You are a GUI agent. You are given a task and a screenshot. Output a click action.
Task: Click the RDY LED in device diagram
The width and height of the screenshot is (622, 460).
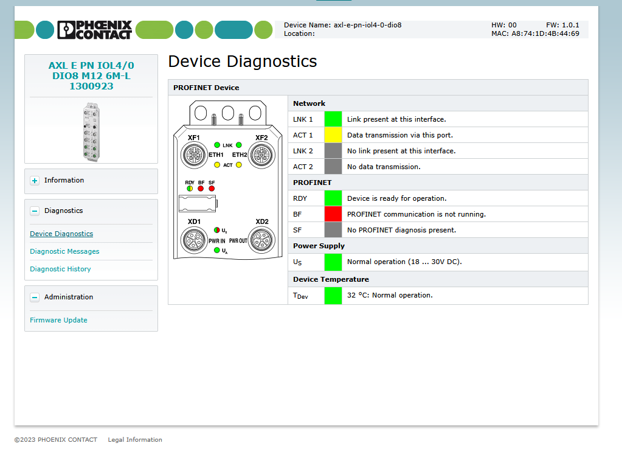pyautogui.click(x=189, y=189)
